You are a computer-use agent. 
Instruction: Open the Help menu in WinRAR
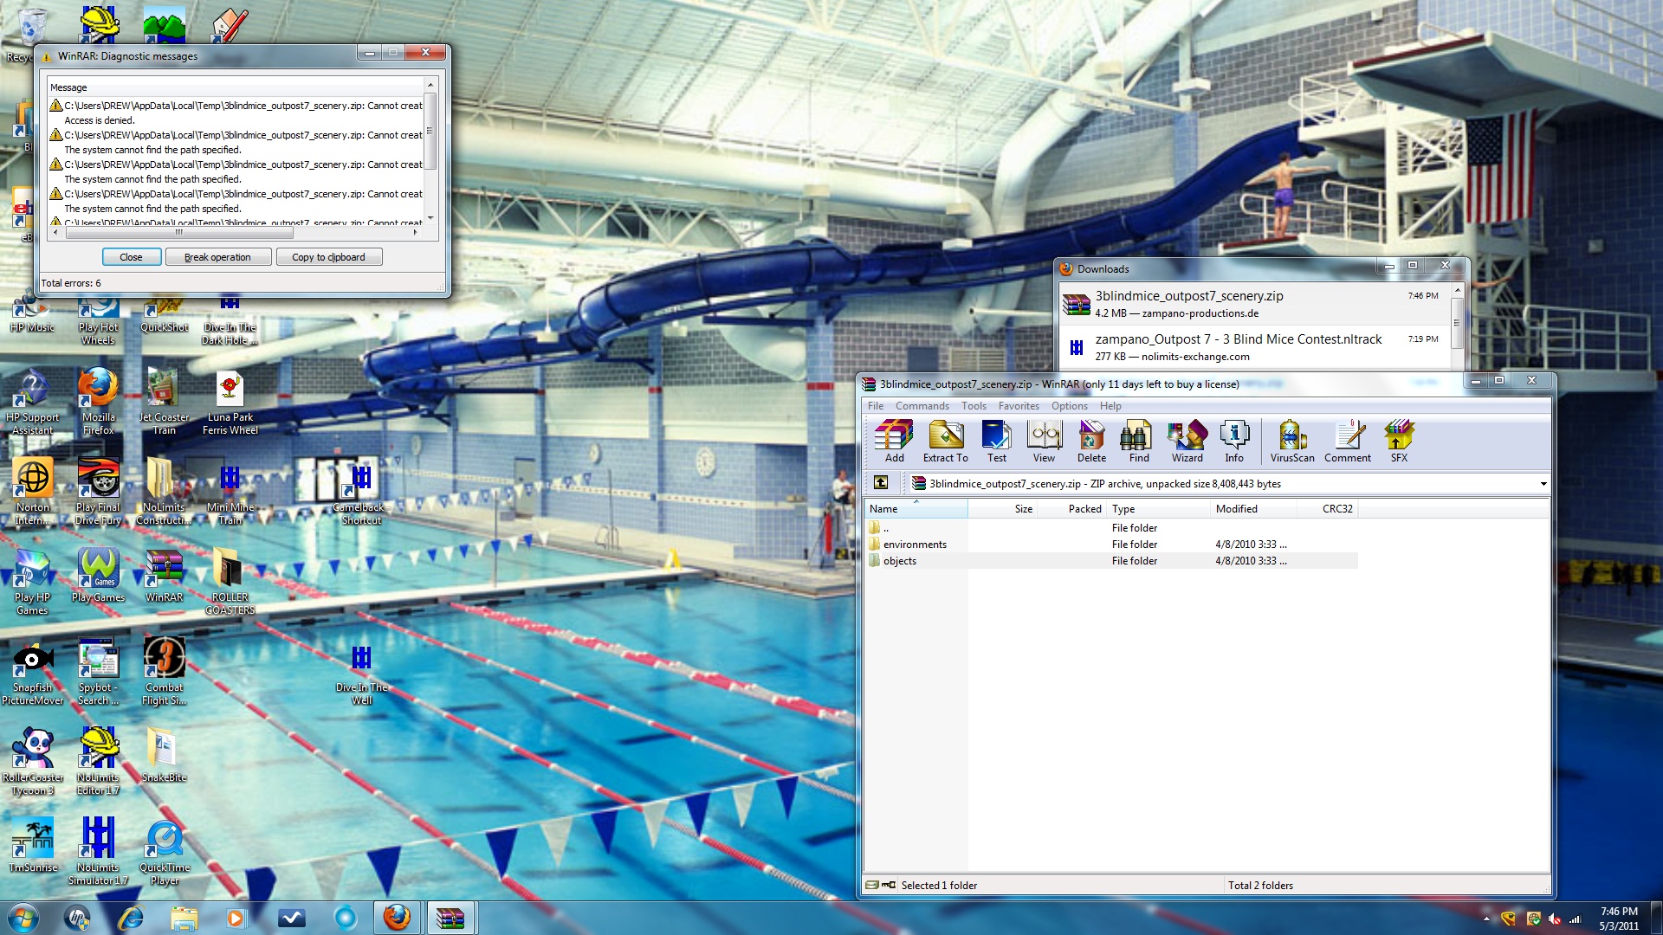click(x=1110, y=405)
